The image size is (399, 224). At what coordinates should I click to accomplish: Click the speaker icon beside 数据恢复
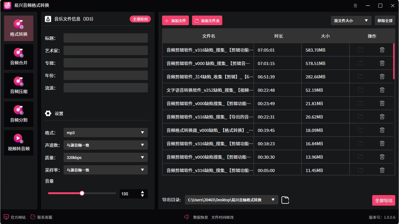[186, 217]
